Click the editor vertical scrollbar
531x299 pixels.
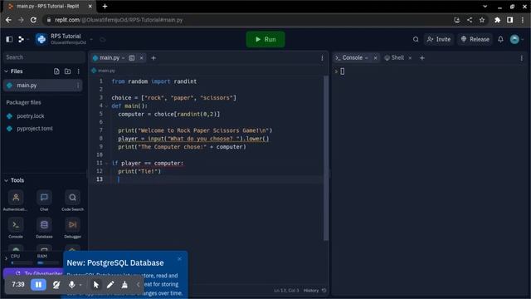(326, 158)
